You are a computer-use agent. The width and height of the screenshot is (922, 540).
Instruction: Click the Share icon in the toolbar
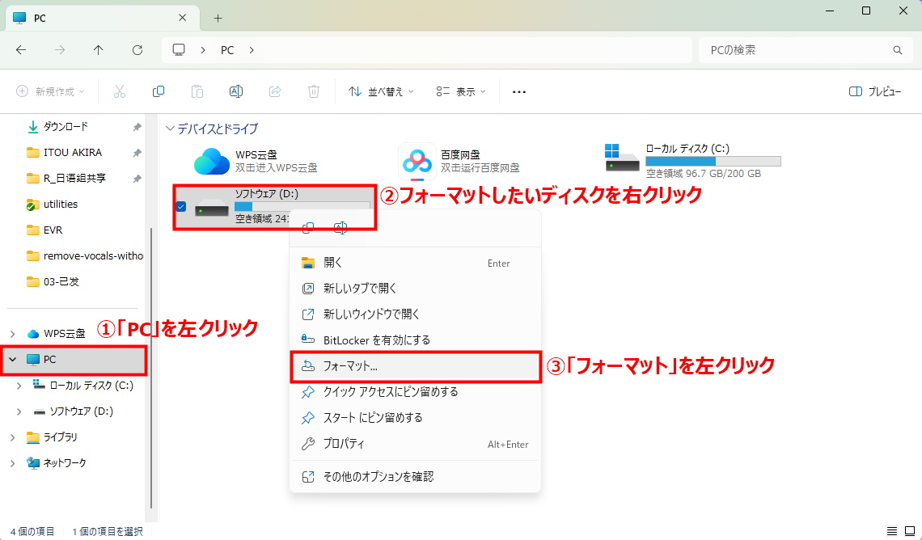[275, 91]
